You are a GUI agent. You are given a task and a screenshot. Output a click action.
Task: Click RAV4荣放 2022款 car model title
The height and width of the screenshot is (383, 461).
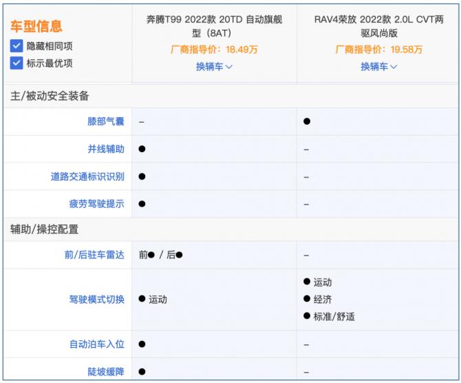pyautogui.click(x=379, y=26)
